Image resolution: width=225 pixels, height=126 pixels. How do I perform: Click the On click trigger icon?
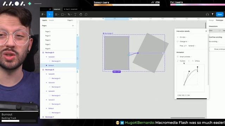coord(178,37)
